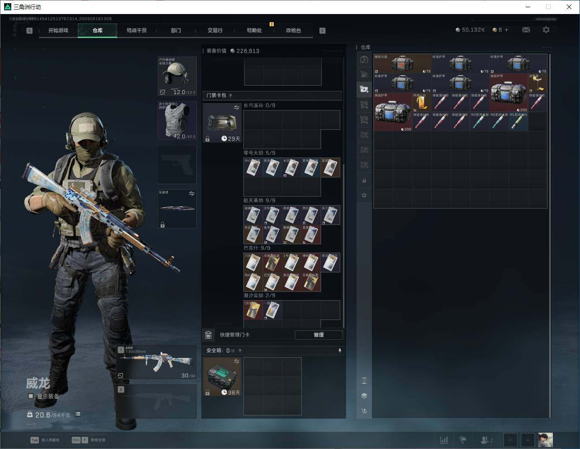
Task: Open the mail envelope icon
Action: pyautogui.click(x=526, y=30)
